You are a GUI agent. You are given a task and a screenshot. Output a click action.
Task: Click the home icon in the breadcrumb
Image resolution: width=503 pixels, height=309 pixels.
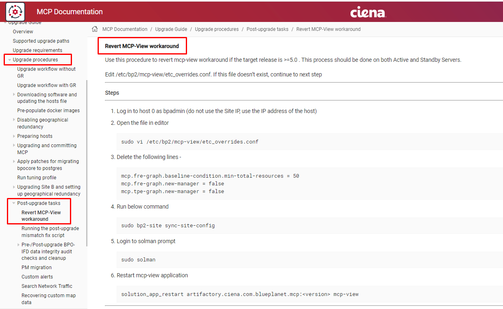coord(94,29)
